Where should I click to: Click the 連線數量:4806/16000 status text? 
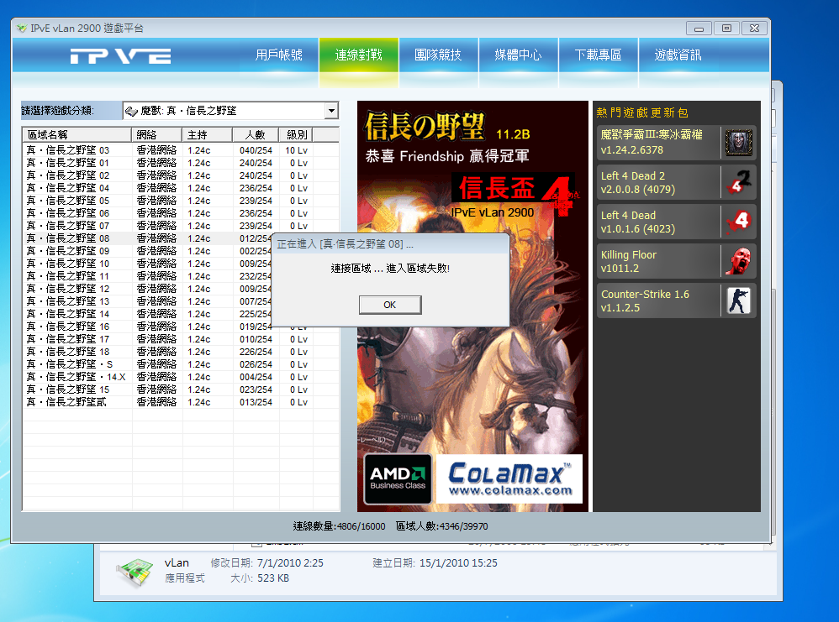pyautogui.click(x=340, y=526)
